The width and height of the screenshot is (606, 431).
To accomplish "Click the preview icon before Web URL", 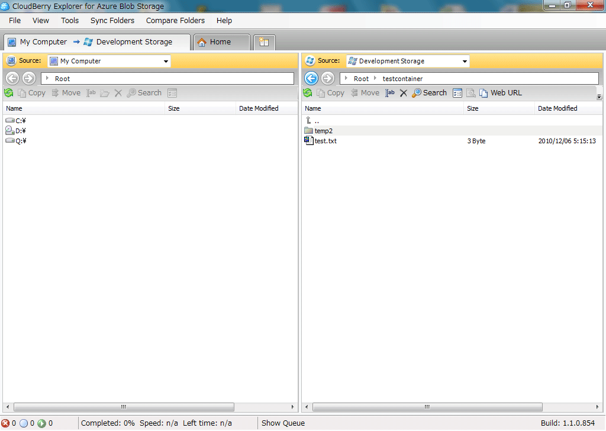I will point(470,93).
